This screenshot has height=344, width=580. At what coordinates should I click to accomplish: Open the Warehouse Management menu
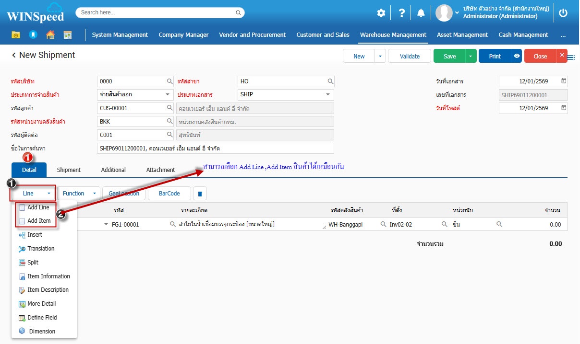coord(393,35)
